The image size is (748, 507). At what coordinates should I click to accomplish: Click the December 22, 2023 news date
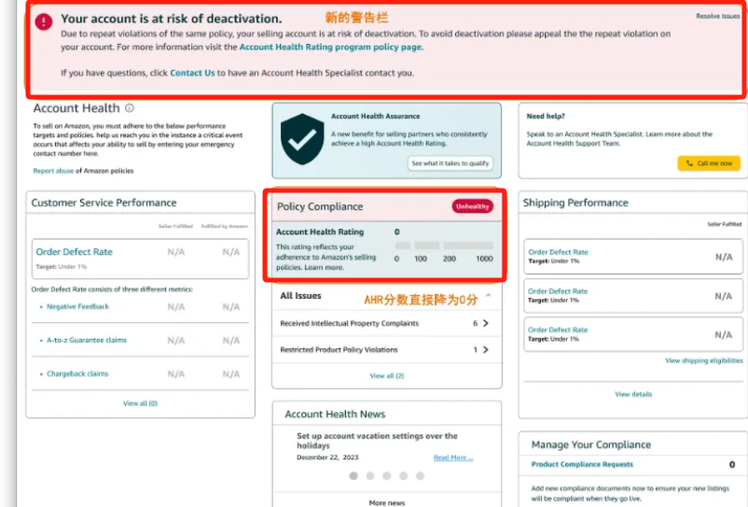[327, 458]
